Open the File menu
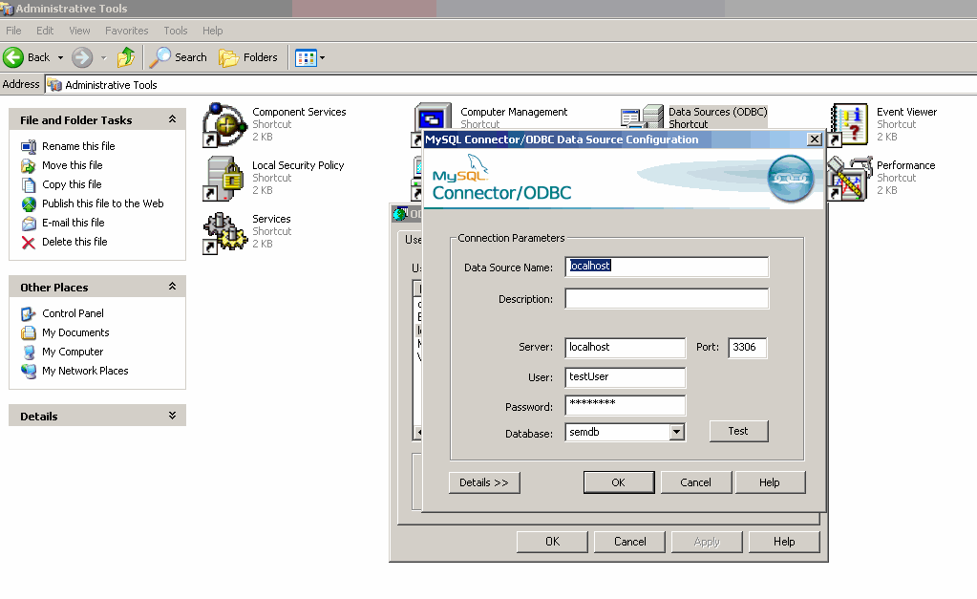Viewport: 977px width, 599px height. [13, 31]
